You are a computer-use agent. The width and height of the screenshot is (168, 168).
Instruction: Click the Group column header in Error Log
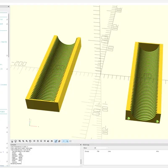click(x=87, y=151)
